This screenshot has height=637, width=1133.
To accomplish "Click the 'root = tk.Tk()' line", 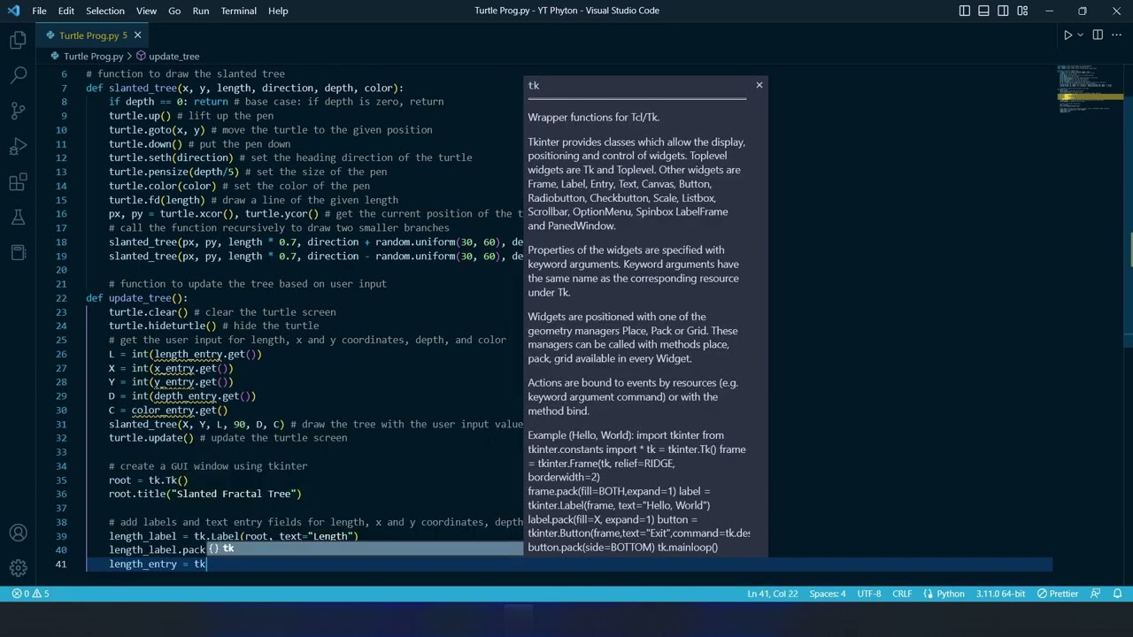I will (149, 480).
